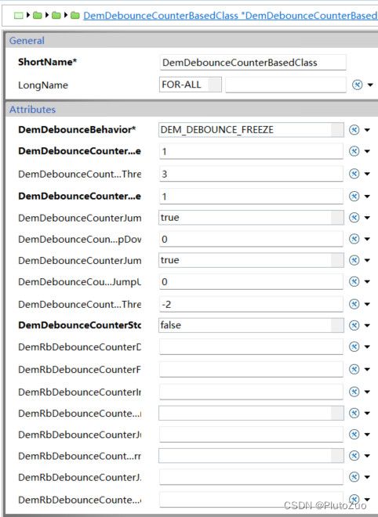Click root node icon in breadcrumb
378x517 pixels.
click(19, 15)
